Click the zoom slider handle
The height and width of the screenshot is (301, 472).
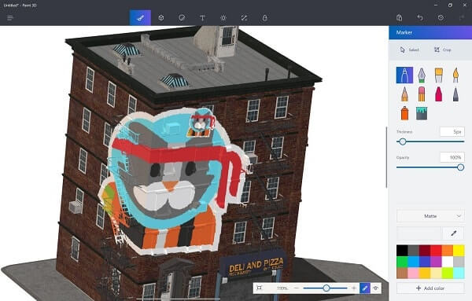pyautogui.click(x=326, y=288)
